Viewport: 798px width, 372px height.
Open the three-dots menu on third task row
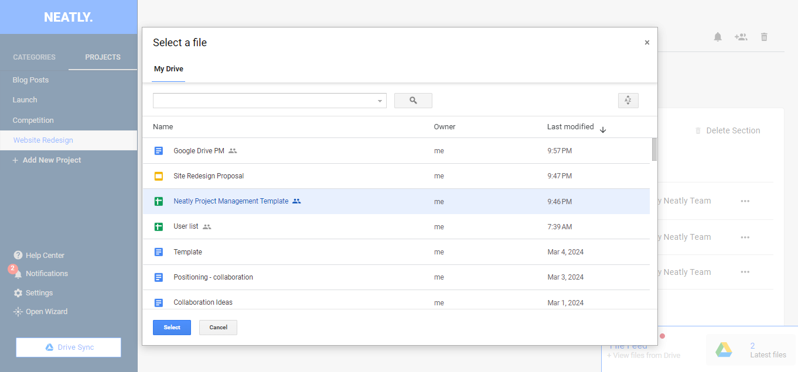[x=745, y=272]
